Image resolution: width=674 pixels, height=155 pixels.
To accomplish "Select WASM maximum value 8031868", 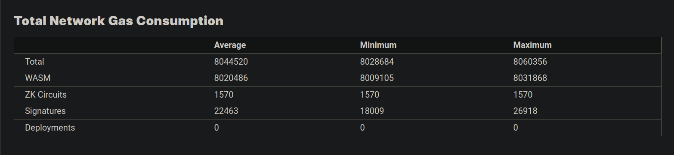I will pyautogui.click(x=530, y=78).
